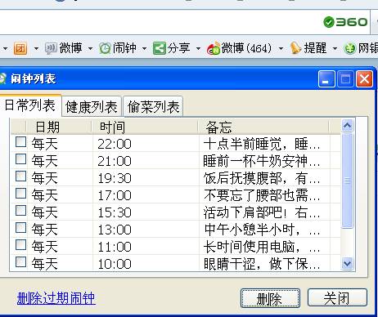Switch to the 偷菜列表 tab

click(x=153, y=106)
